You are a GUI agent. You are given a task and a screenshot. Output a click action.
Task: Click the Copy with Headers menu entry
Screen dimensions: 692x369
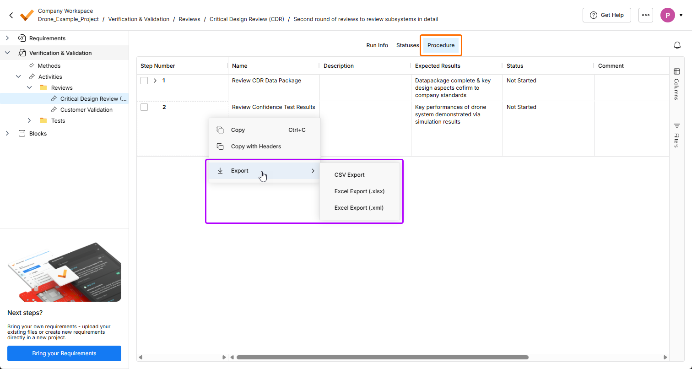pos(256,147)
